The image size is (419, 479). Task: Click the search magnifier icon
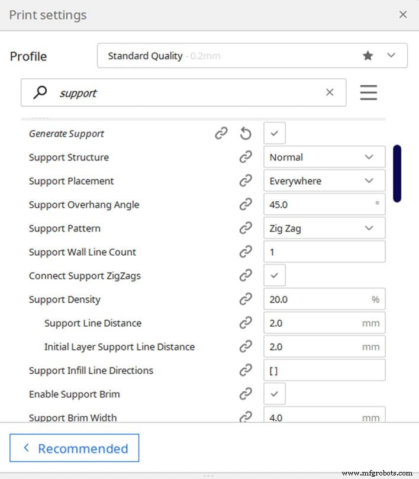pyautogui.click(x=40, y=92)
